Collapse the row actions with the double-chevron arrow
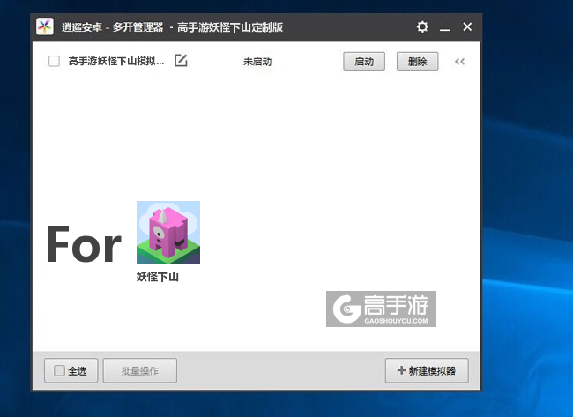The height and width of the screenshot is (417, 573). [x=459, y=62]
